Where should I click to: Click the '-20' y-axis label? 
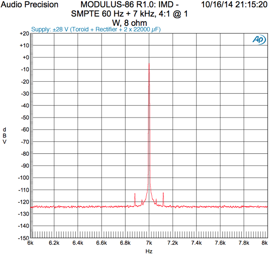25,82
